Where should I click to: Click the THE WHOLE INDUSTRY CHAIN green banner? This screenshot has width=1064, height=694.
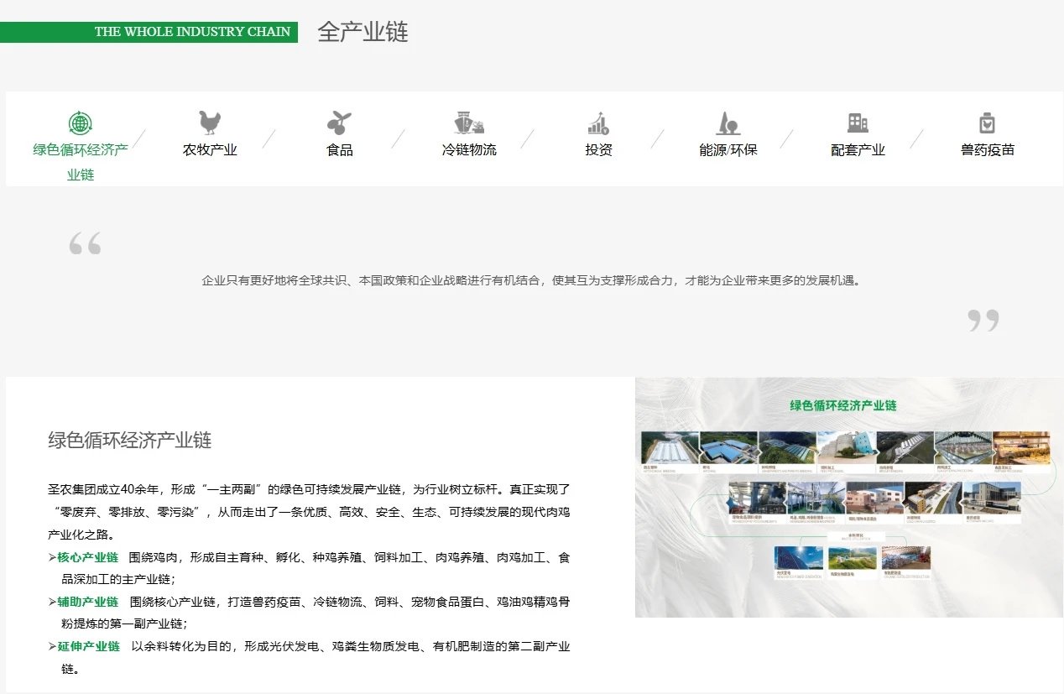point(149,32)
